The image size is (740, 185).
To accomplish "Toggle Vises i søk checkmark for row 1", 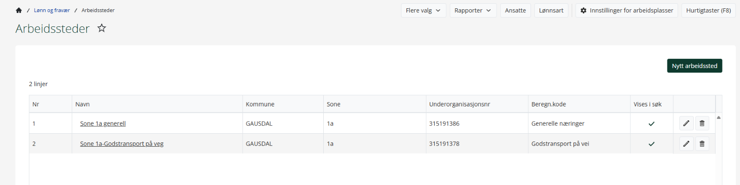I will point(652,123).
